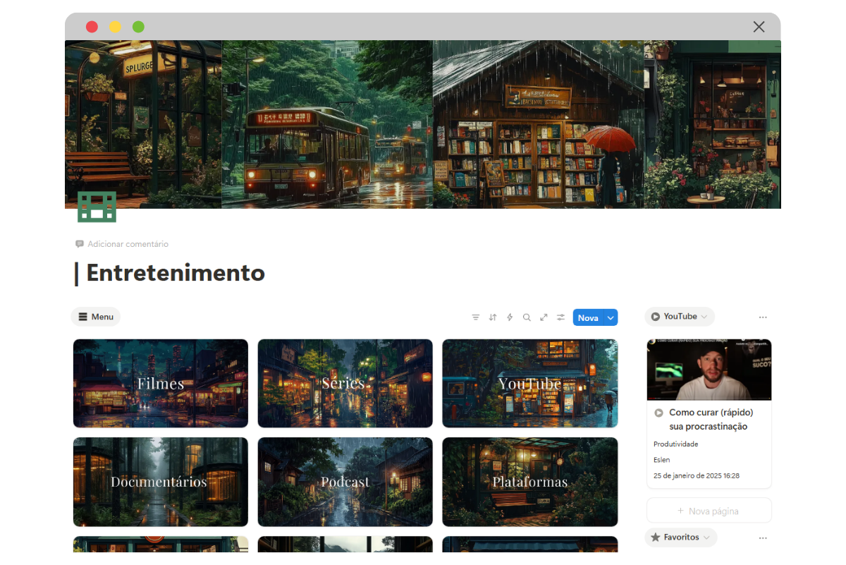Click the "Eslen" channel text
The width and height of the screenshot is (846, 565).
pyautogui.click(x=662, y=460)
